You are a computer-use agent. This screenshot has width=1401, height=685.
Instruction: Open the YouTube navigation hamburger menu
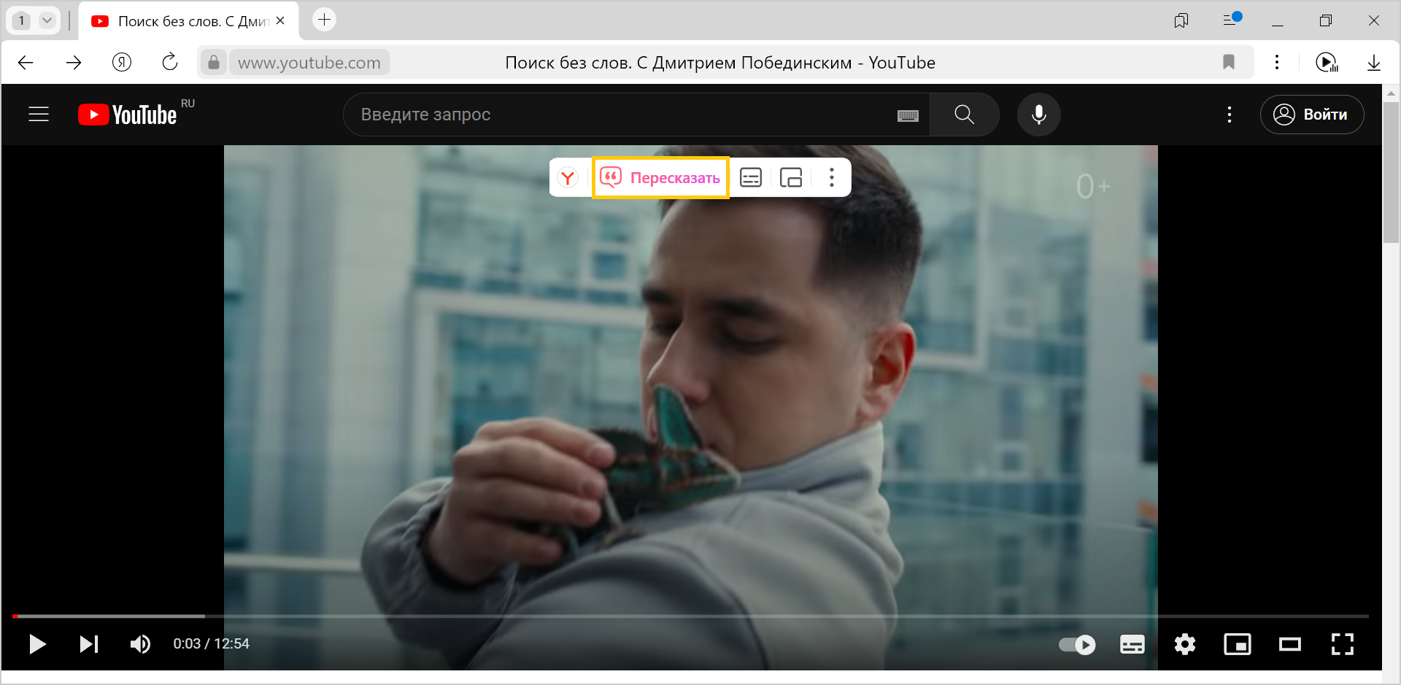click(x=38, y=114)
